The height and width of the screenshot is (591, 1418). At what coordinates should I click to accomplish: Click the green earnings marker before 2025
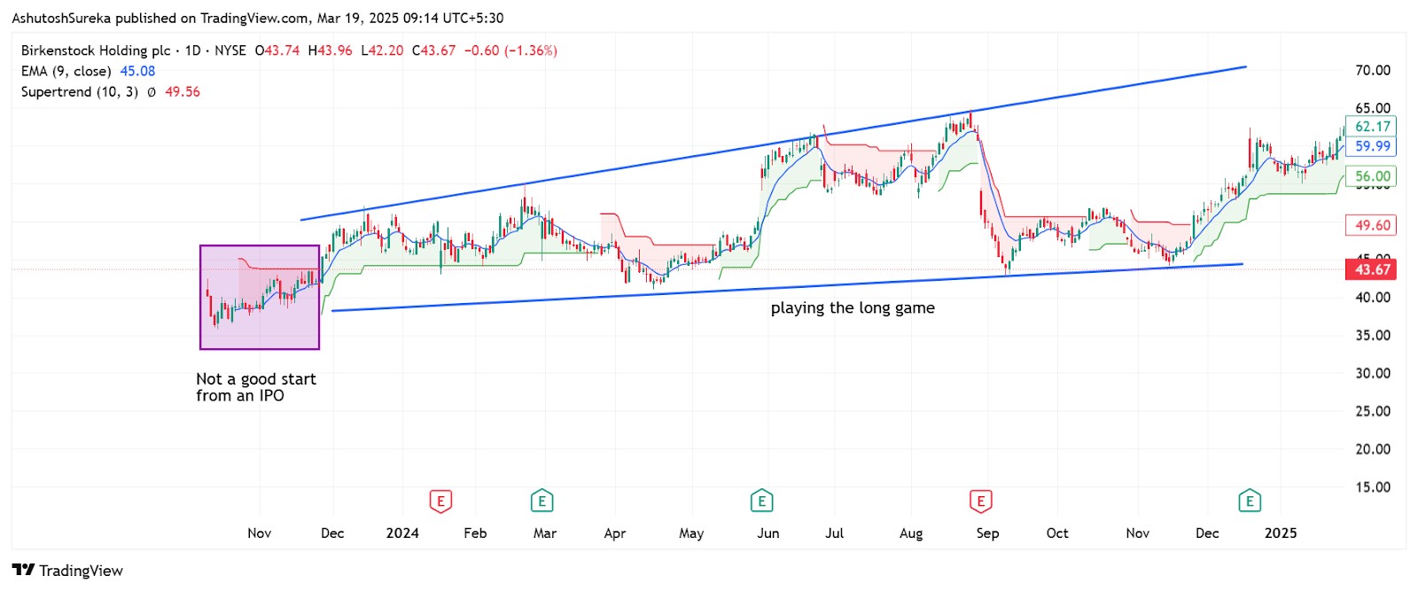click(x=1250, y=502)
